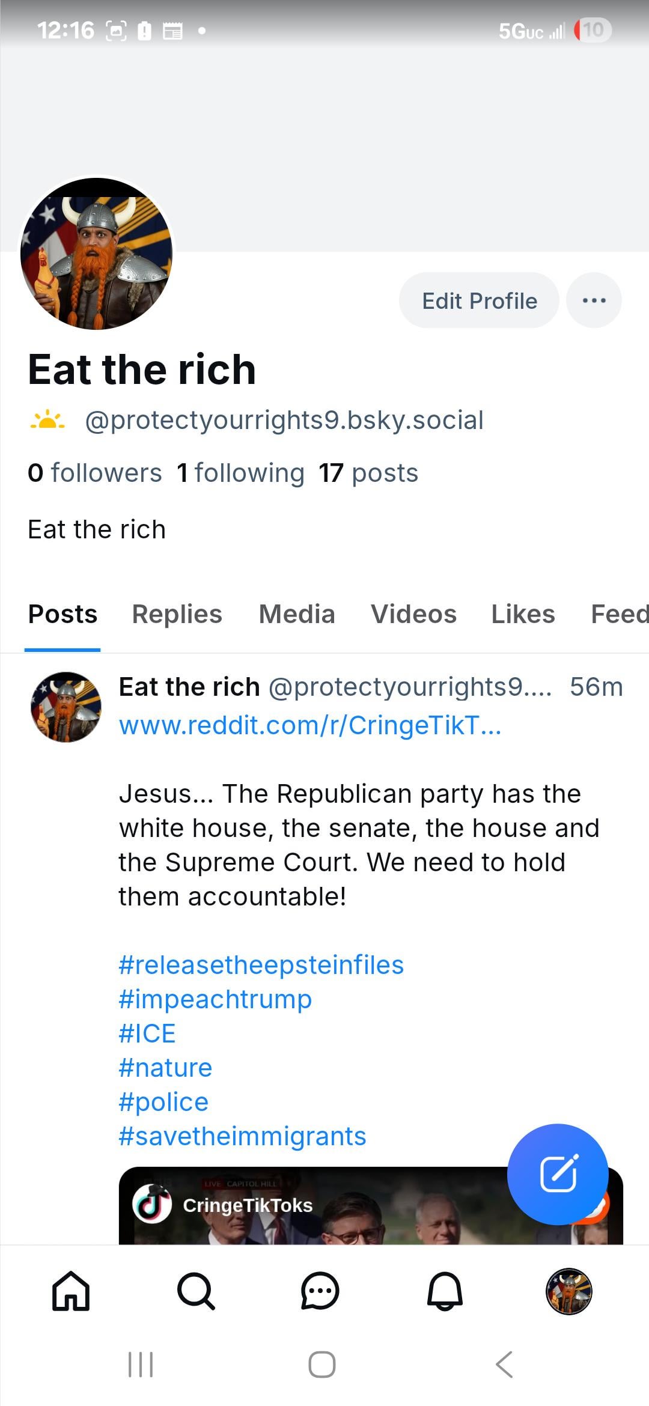Open Search via magnifying glass icon
649x1406 pixels.
click(196, 1291)
